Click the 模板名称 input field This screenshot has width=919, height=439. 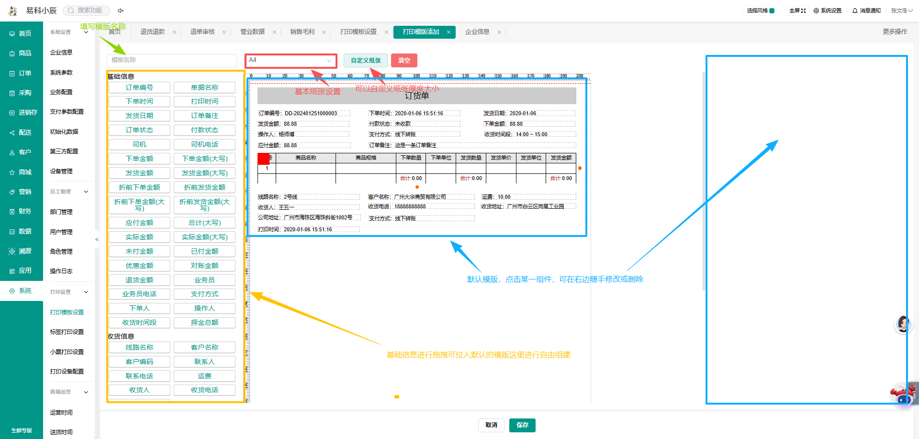click(x=172, y=60)
